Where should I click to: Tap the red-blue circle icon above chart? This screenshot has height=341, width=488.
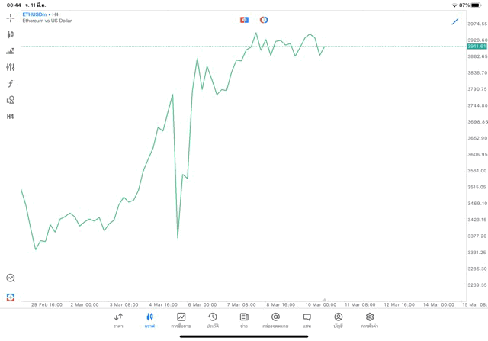point(264,20)
